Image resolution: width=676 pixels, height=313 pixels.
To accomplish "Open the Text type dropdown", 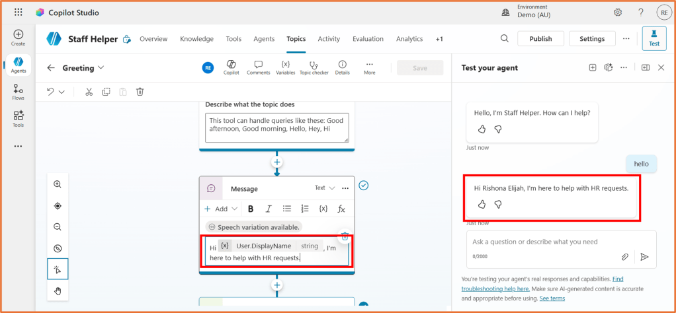I will [x=325, y=188].
